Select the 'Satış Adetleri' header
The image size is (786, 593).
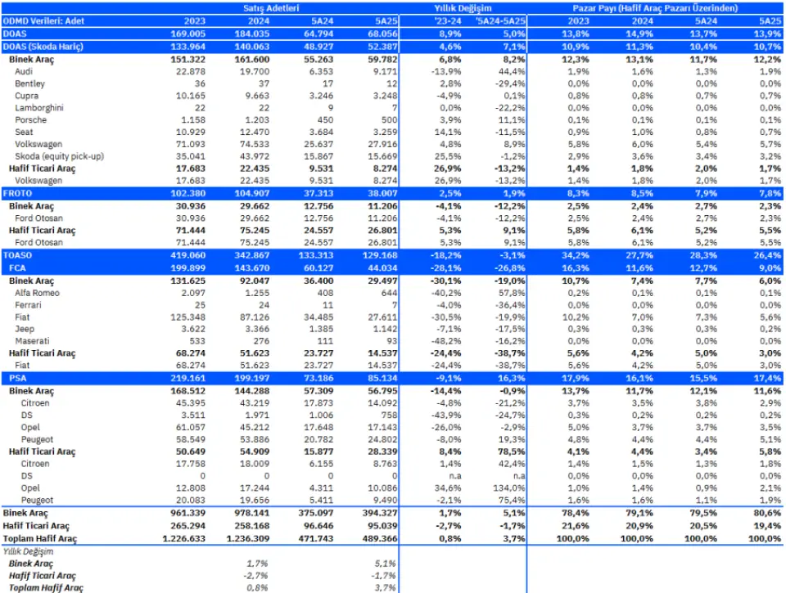(x=271, y=8)
